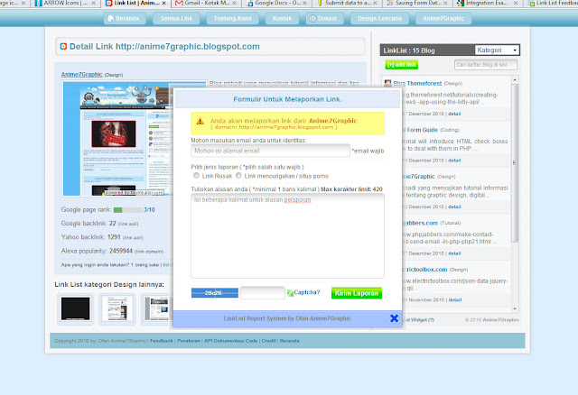Open the Credit footer link
The width and height of the screenshot is (578, 395).
click(269, 341)
